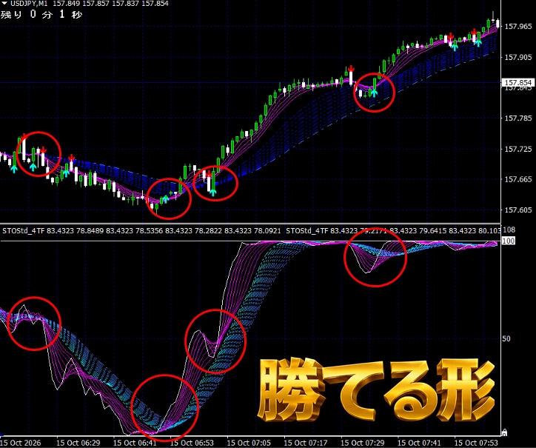Viewport: 536px width, 448px height.
Task: Click the 108 indicator scale label
Action: coord(509,230)
